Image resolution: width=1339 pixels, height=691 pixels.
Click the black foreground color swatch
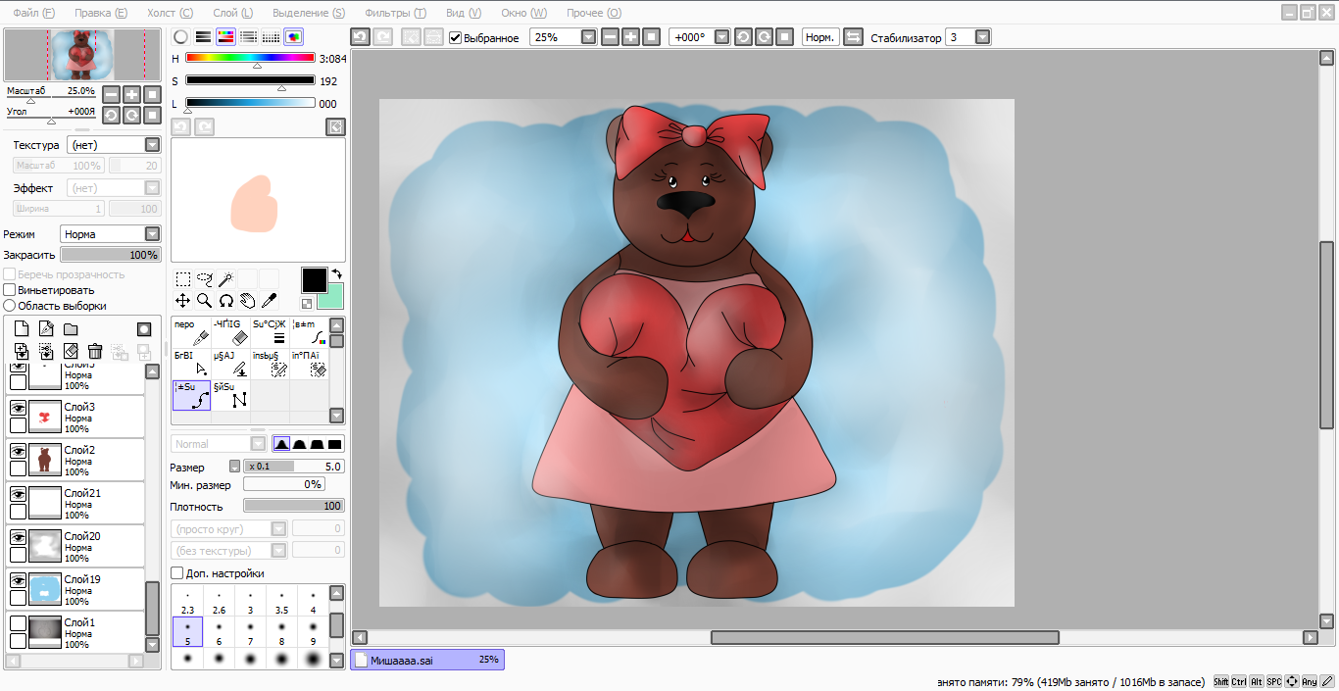coord(314,279)
